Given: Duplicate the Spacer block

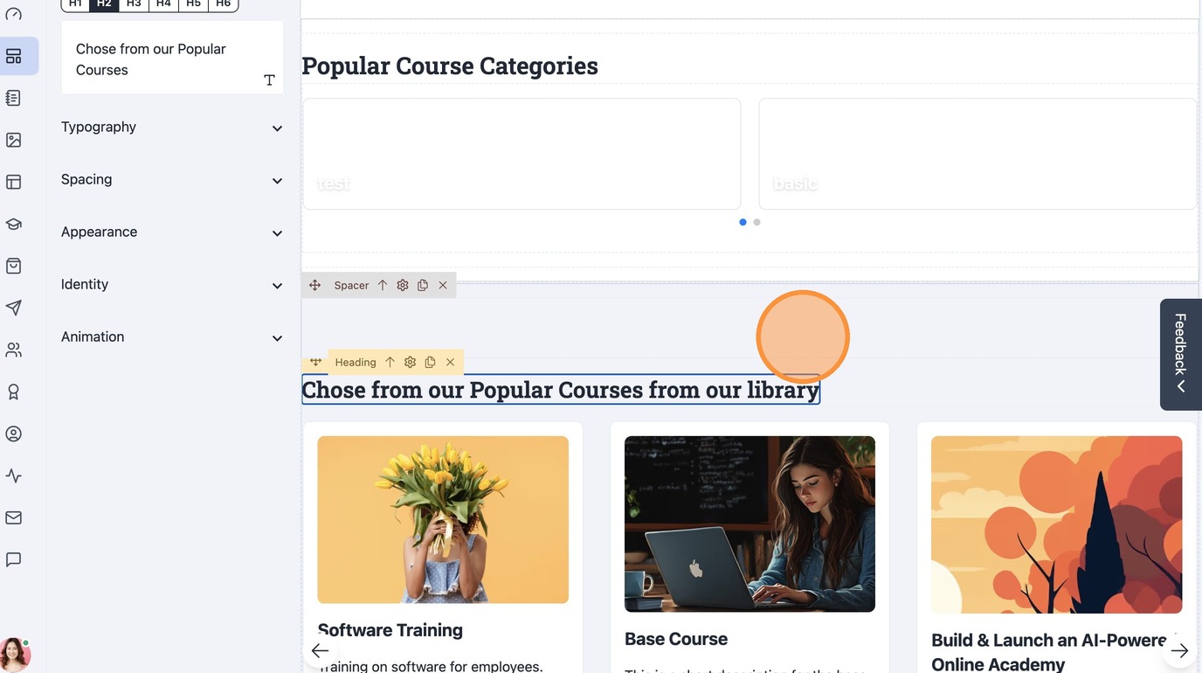Looking at the screenshot, I should [423, 286].
